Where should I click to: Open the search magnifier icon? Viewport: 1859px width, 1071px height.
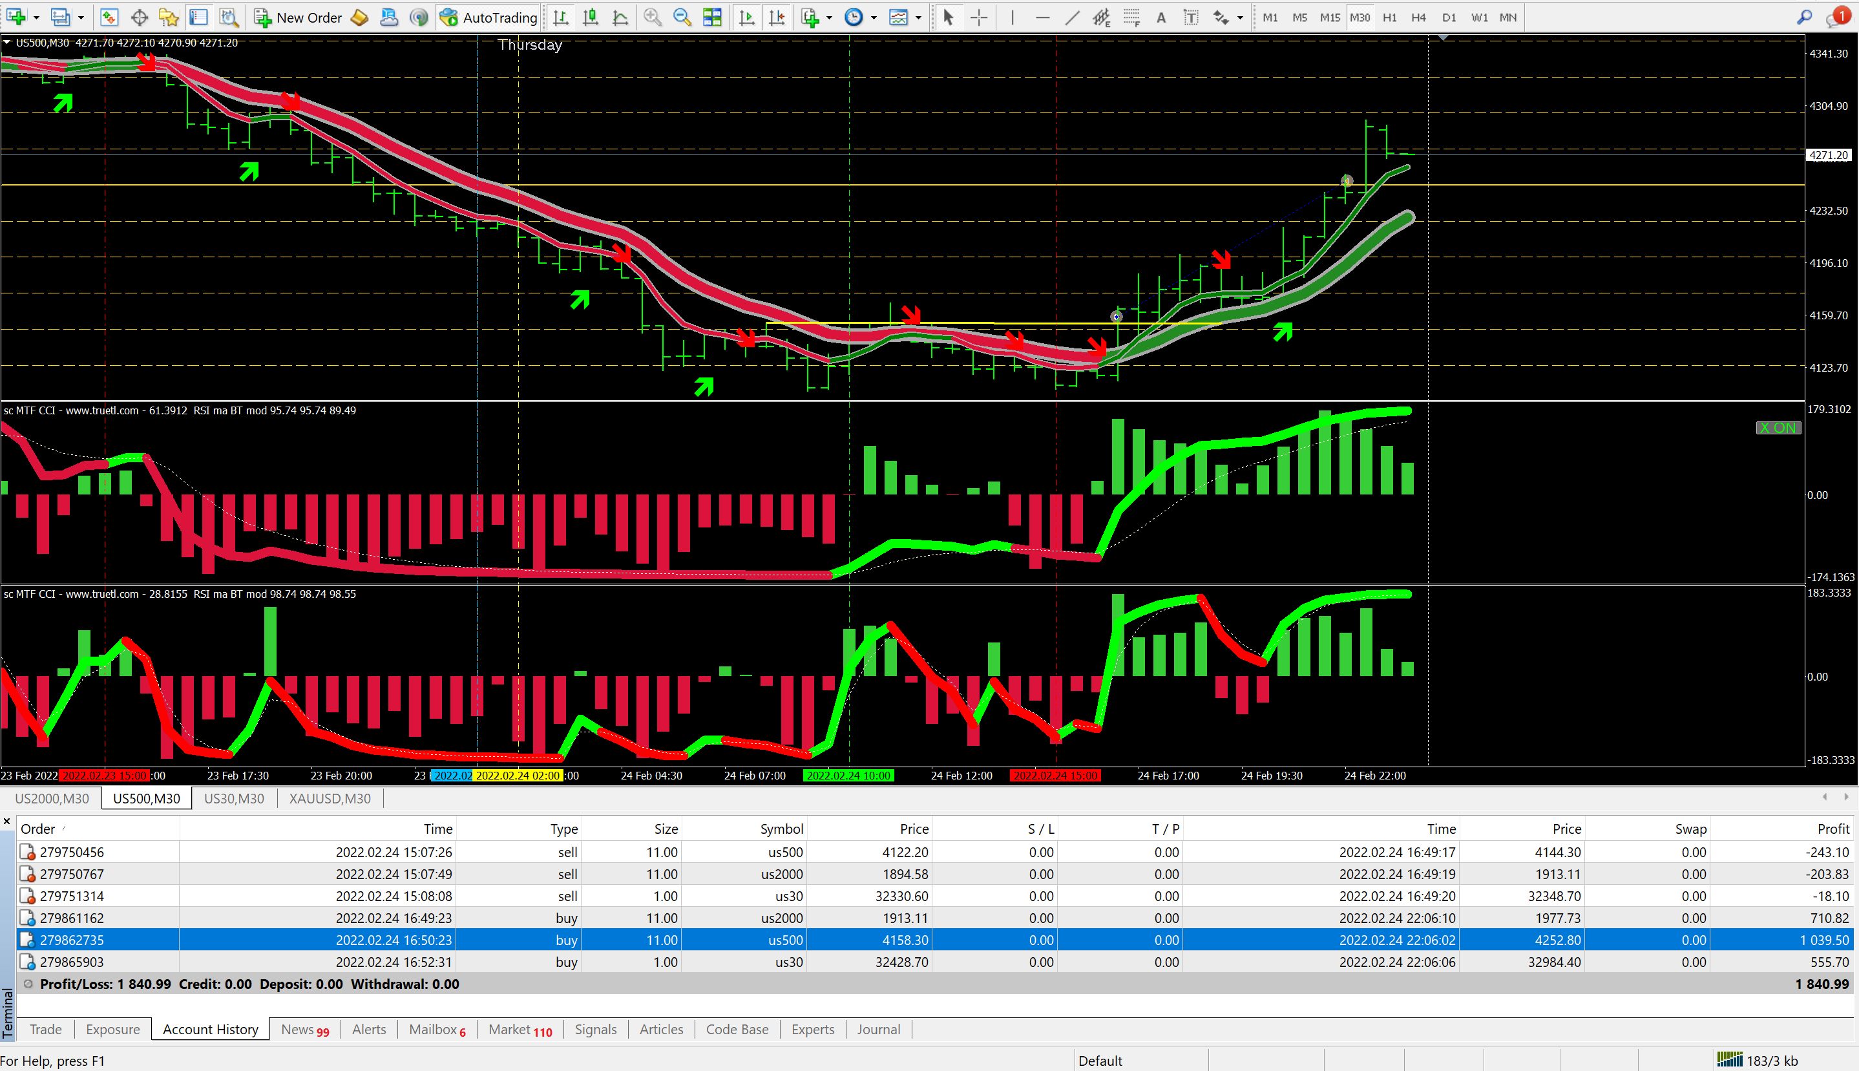tap(1804, 17)
